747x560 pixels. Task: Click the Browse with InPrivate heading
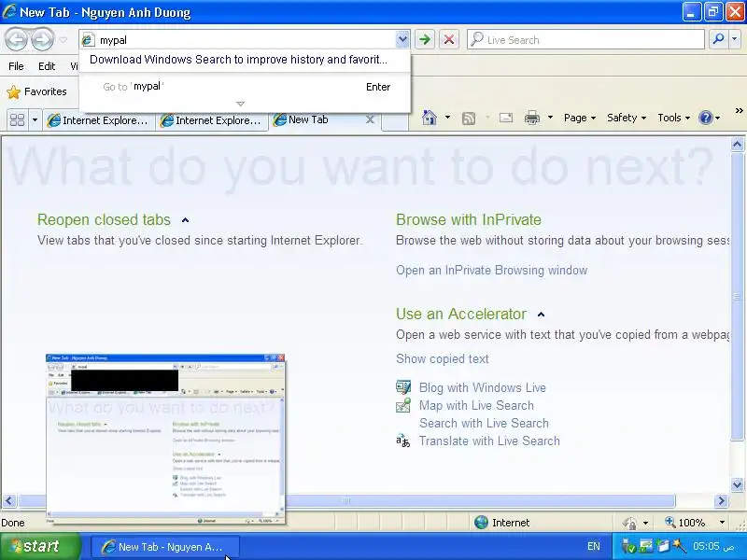click(x=469, y=219)
